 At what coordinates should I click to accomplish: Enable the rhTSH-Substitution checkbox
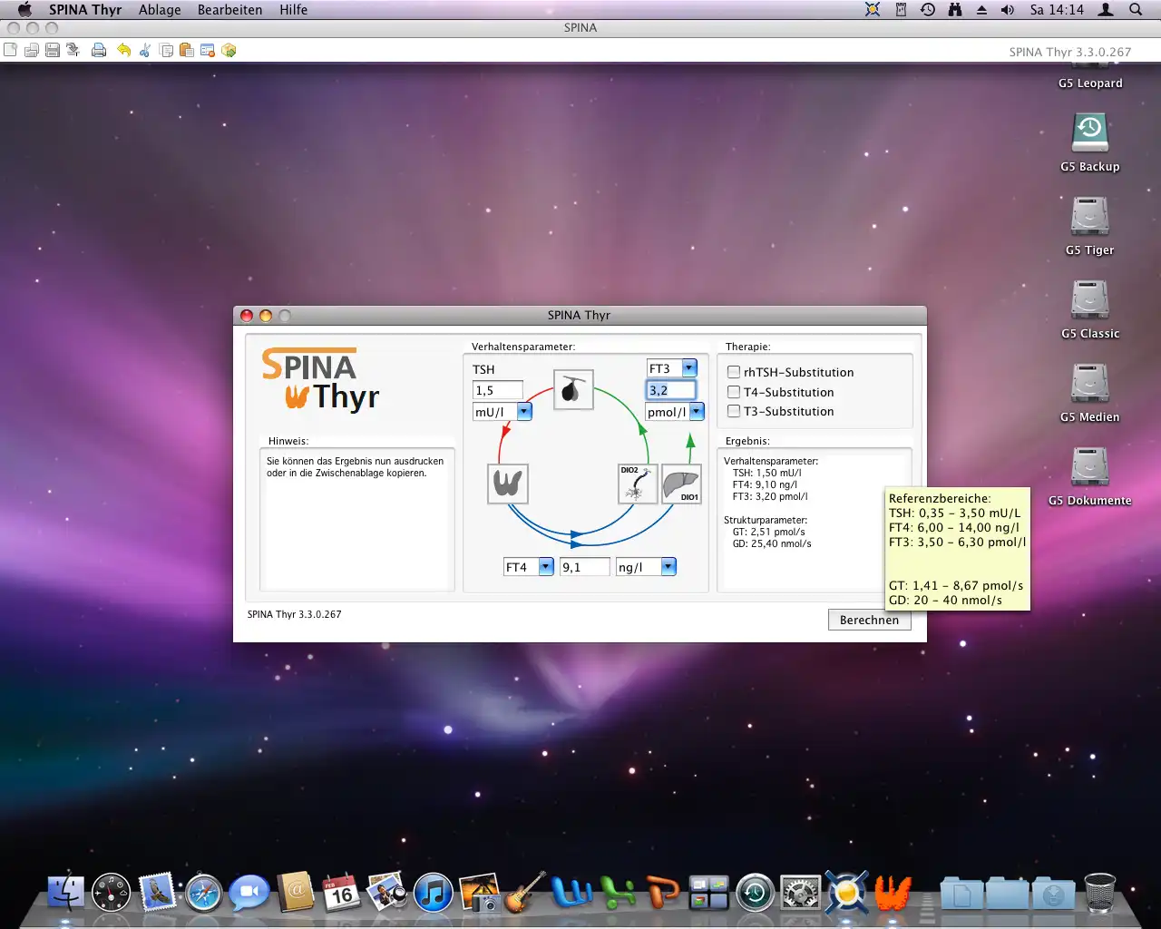734,372
